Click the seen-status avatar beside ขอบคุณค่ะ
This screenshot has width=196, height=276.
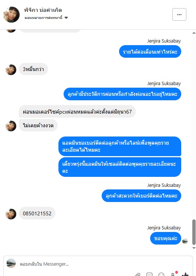[x=185, y=241]
